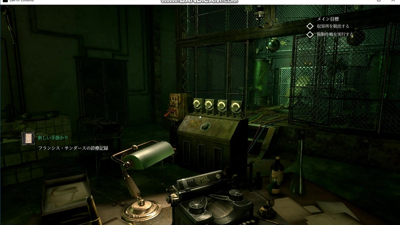Click the round gauge on console front
The image size is (400, 225).
[x=205, y=126]
